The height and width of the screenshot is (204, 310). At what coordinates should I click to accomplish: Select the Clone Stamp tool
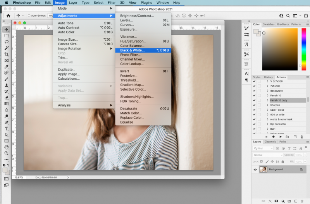tap(7, 85)
